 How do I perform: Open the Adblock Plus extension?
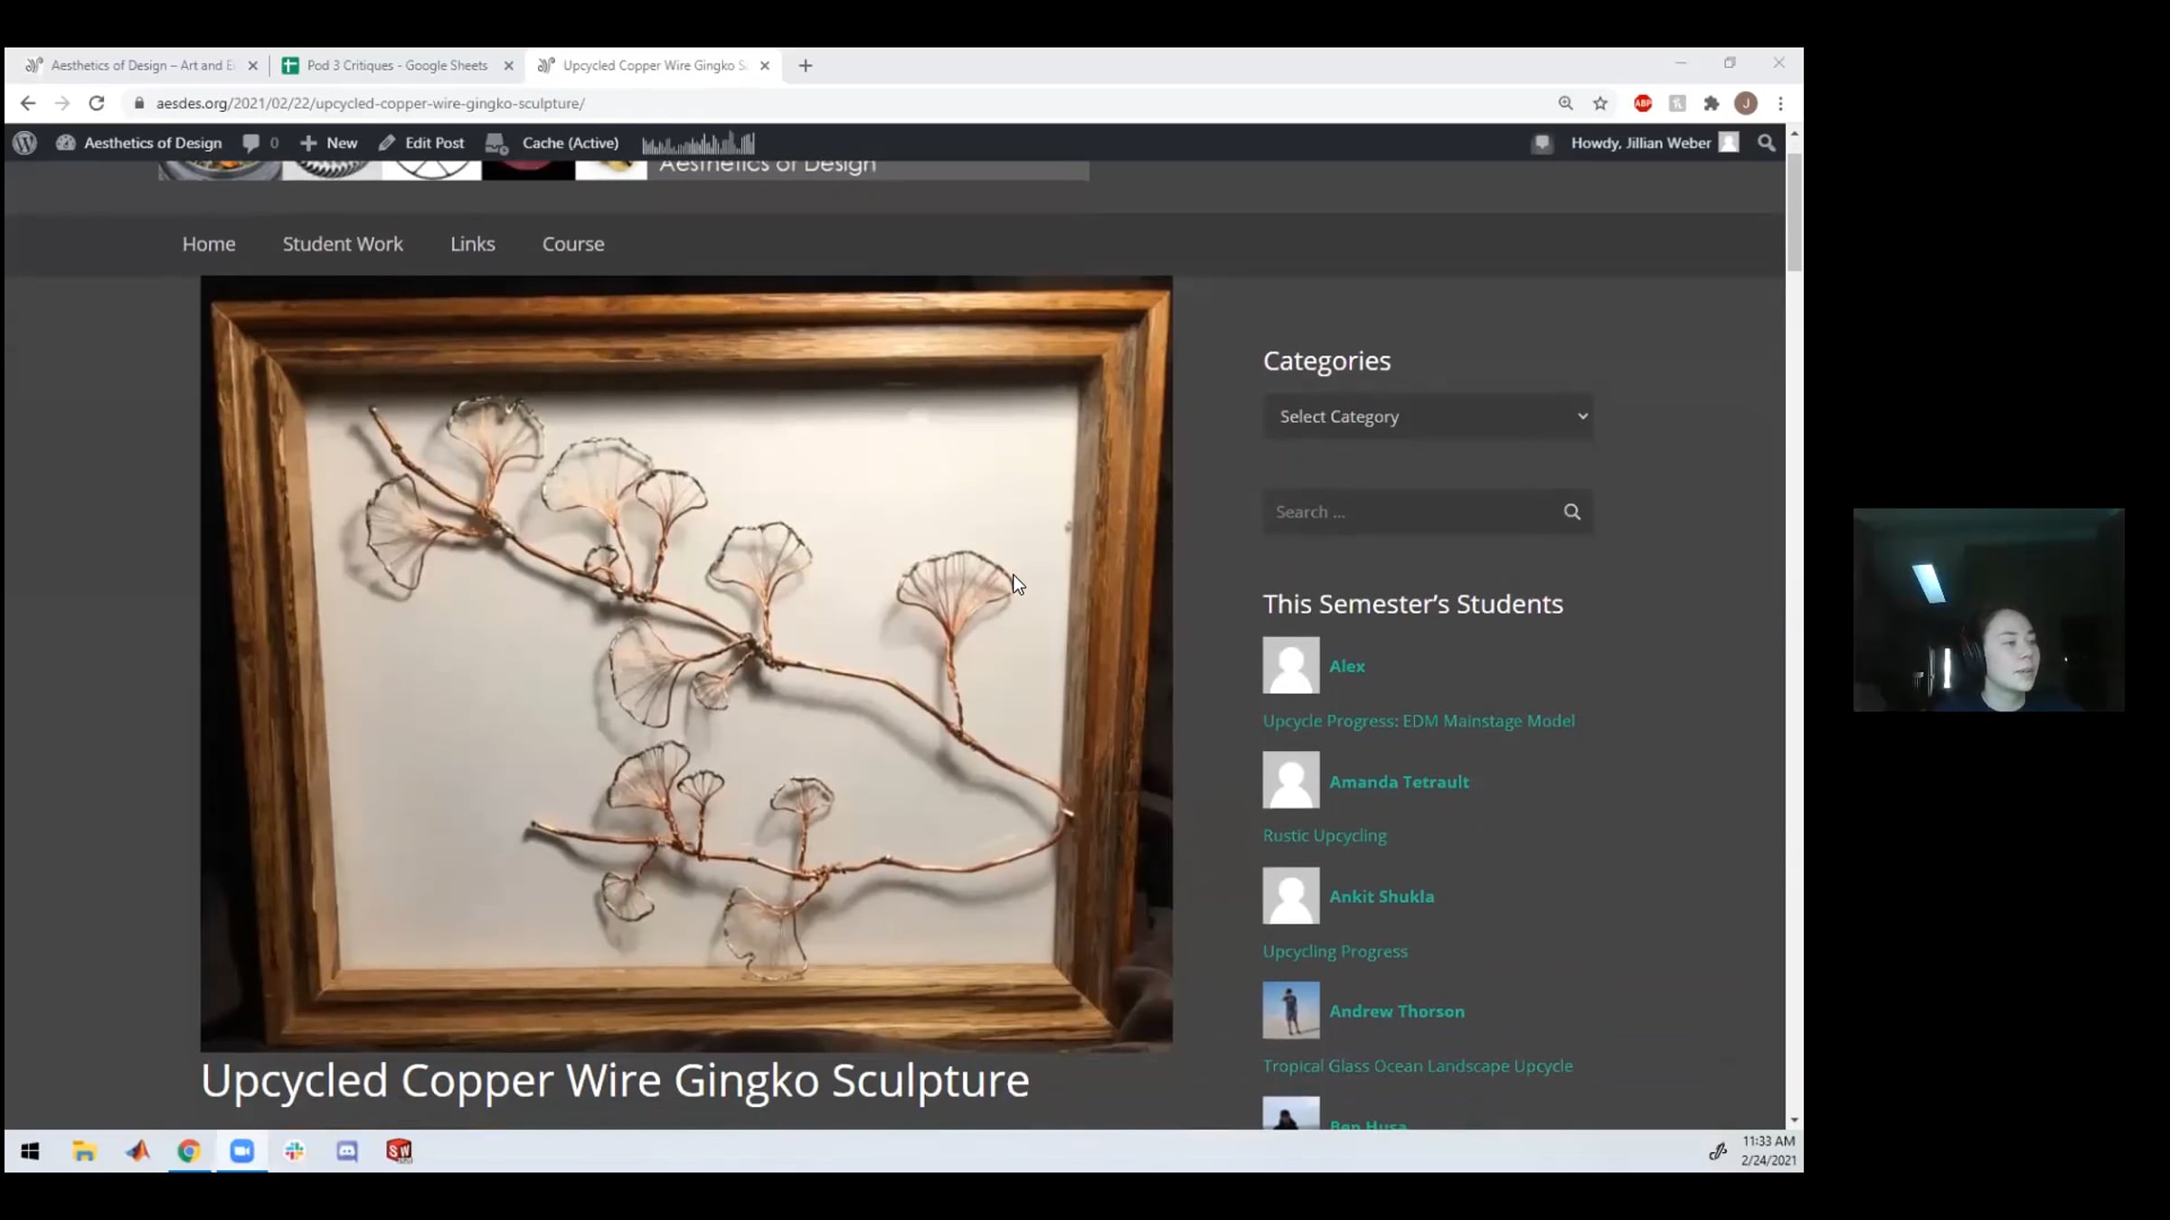coord(1643,103)
